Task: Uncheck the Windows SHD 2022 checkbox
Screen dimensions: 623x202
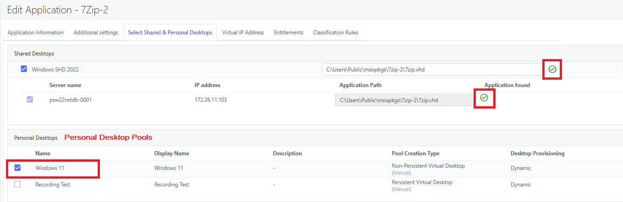Action: pos(24,69)
